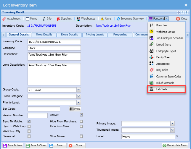Viewport: 191px width, 149px height.
Task: Select RFQ Links tag icon
Action: 151,70
